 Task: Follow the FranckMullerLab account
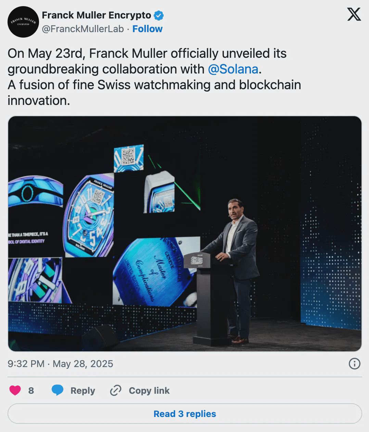(148, 29)
